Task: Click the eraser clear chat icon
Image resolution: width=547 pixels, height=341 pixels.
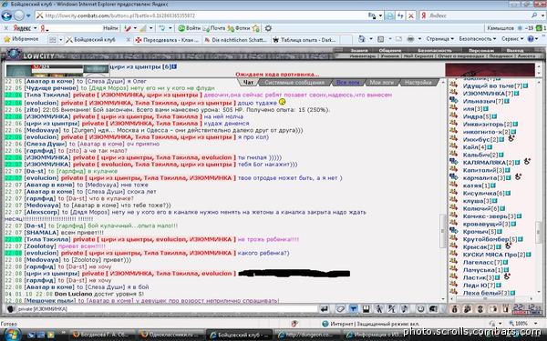Action: [340, 308]
